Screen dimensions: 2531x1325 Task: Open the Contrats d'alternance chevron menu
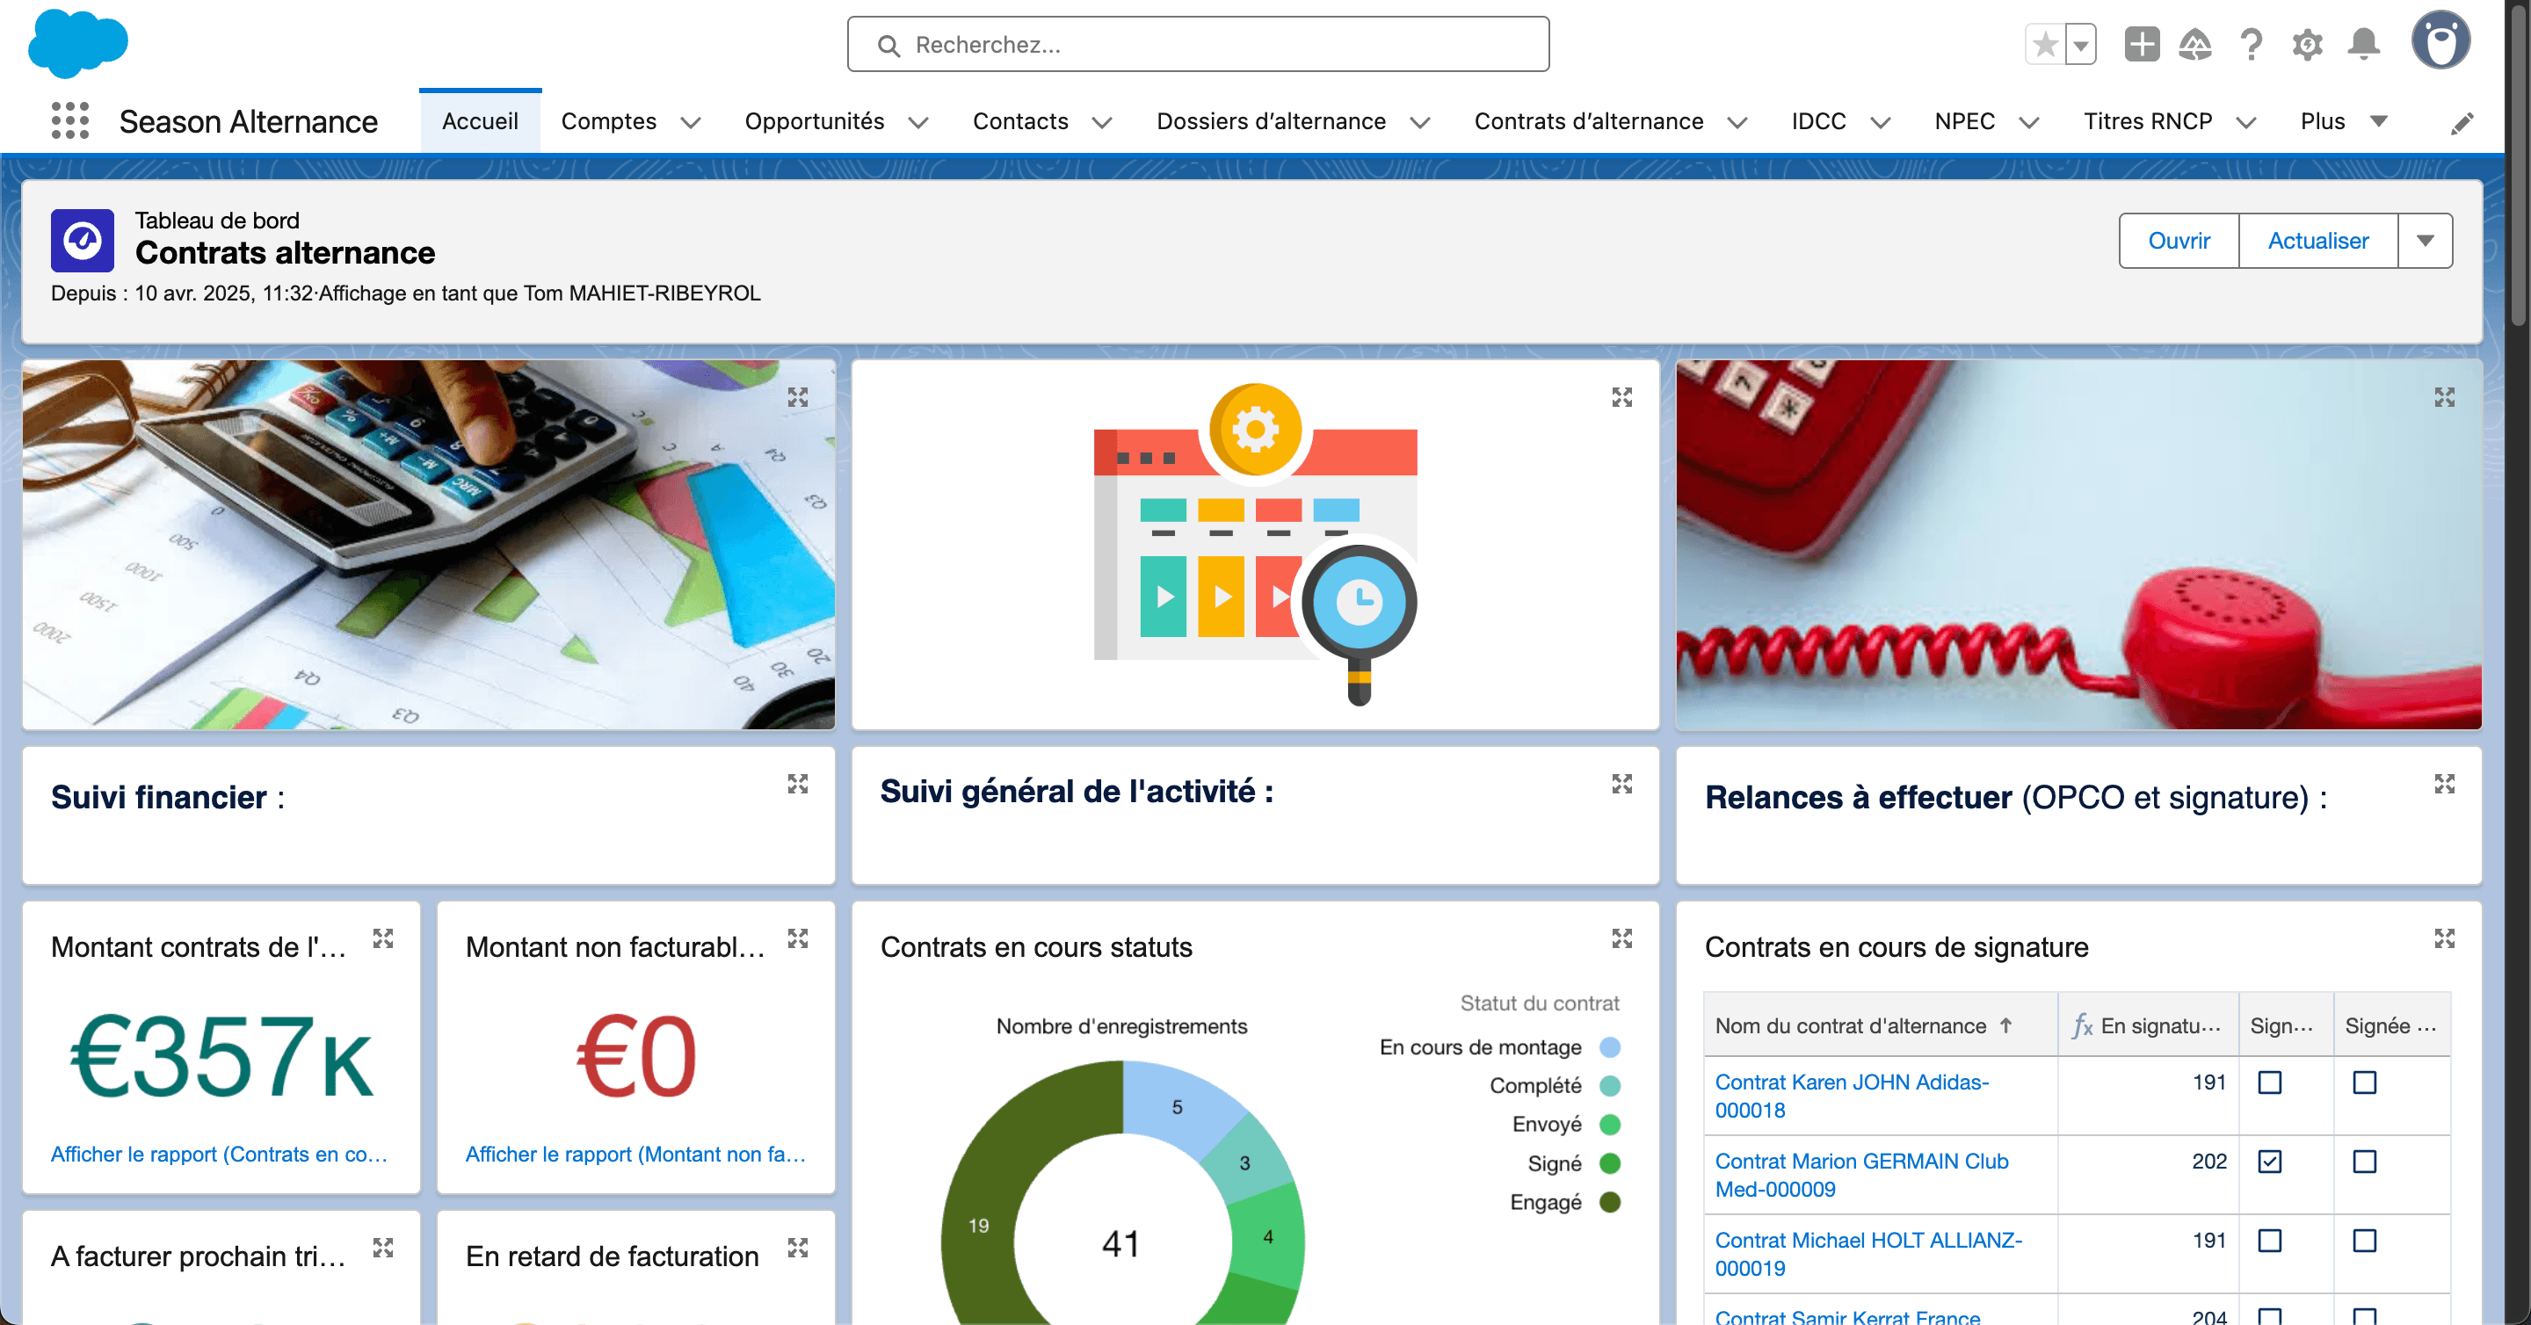(x=1737, y=123)
